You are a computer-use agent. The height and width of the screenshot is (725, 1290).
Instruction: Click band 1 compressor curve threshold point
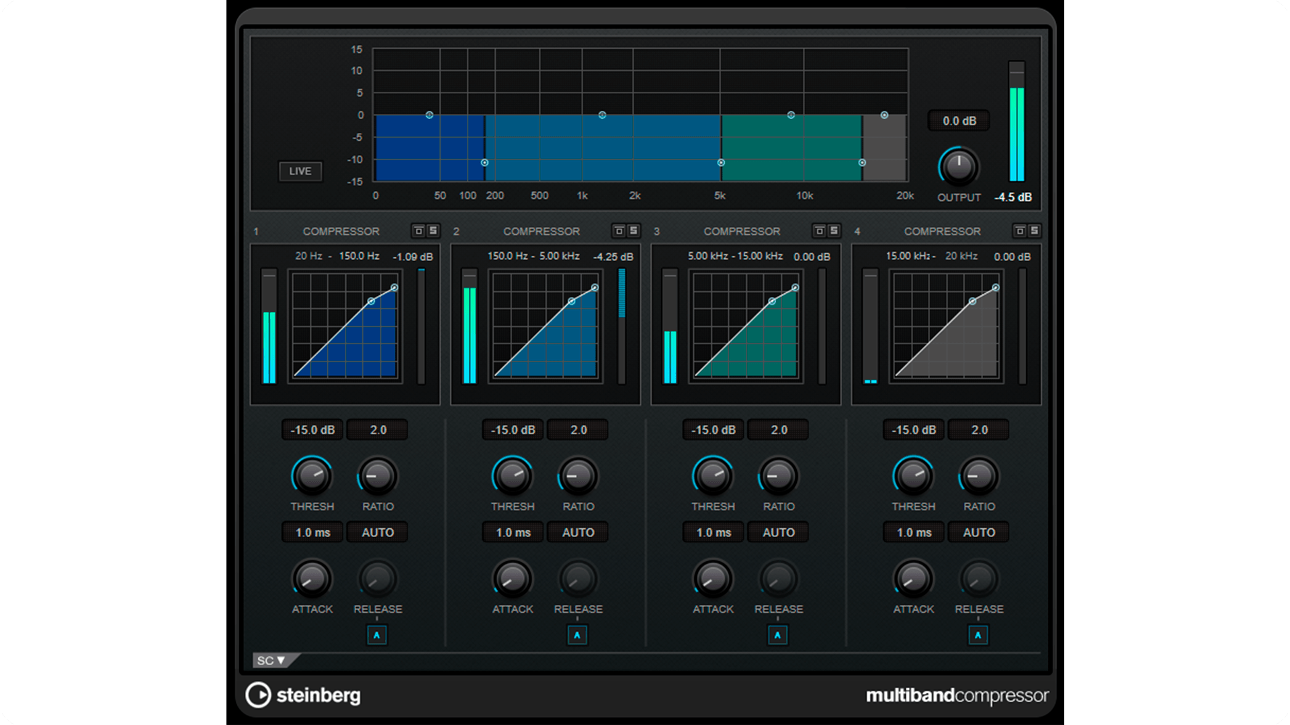(371, 301)
